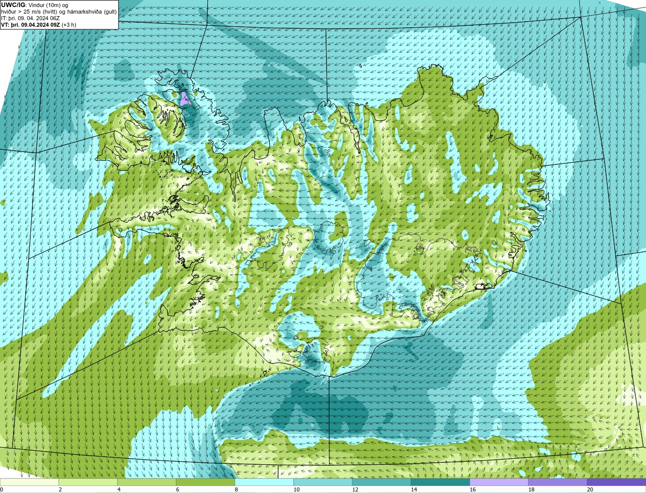646x493 pixels.
Task: Click the legend scale label "8"
Action: [x=236, y=489]
